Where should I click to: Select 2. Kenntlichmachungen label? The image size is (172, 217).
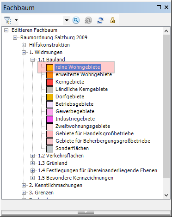pos(55,185)
